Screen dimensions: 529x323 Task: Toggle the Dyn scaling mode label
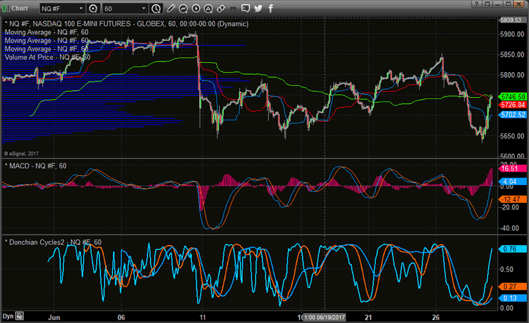[7, 315]
